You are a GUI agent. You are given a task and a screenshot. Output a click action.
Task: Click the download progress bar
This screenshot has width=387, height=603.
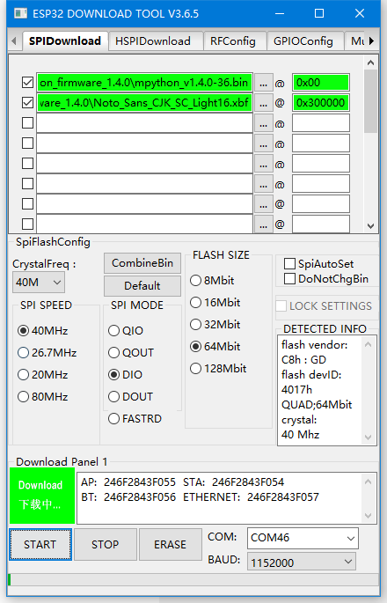[x=193, y=579]
